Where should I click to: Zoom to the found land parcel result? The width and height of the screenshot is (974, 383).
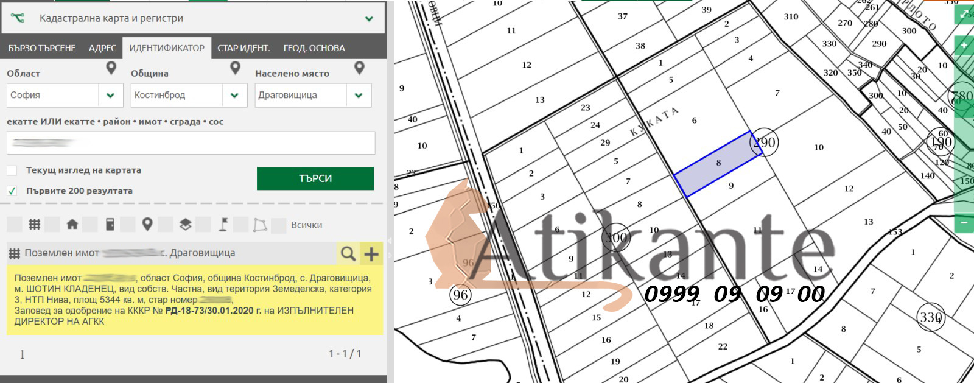click(348, 253)
